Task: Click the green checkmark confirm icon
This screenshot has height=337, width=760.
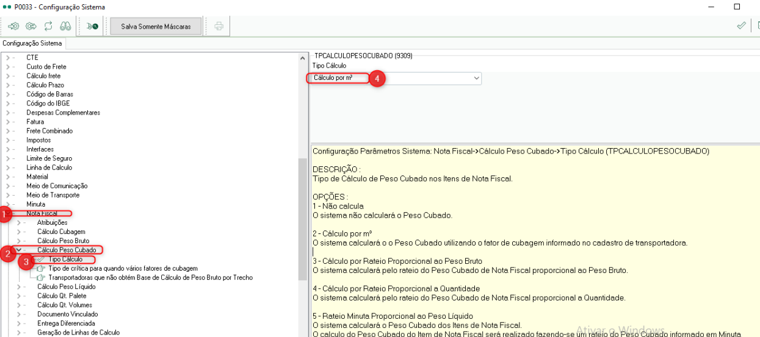Action: 741,26
